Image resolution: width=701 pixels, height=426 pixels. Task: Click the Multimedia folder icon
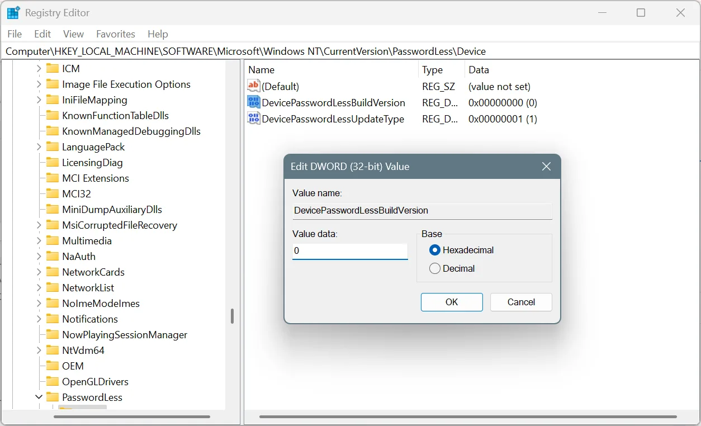point(53,240)
